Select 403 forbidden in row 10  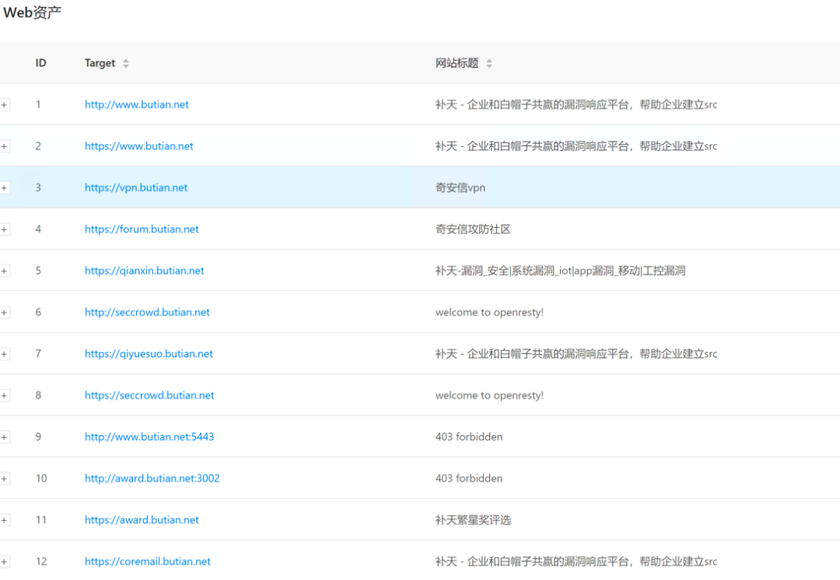tap(469, 478)
